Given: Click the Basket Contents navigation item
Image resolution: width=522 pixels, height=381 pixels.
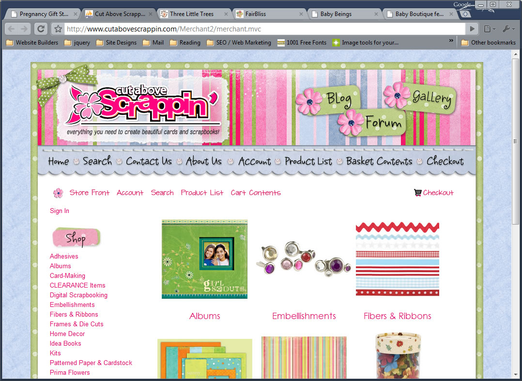Looking at the screenshot, I should click(x=379, y=161).
